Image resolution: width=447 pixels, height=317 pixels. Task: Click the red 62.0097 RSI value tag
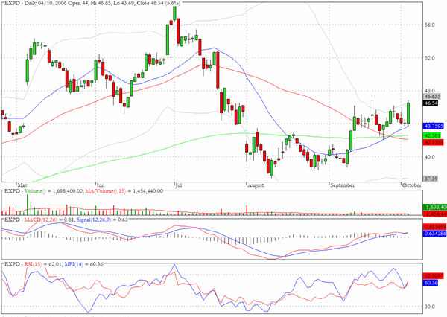434,276
